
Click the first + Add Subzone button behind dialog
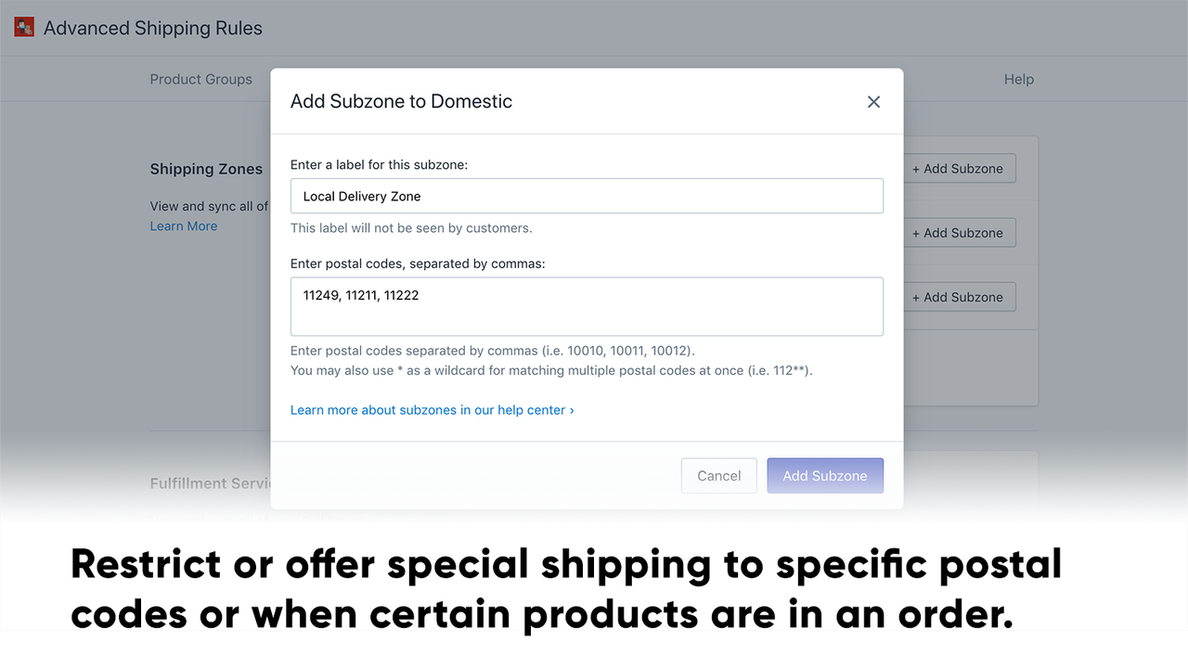click(x=959, y=168)
